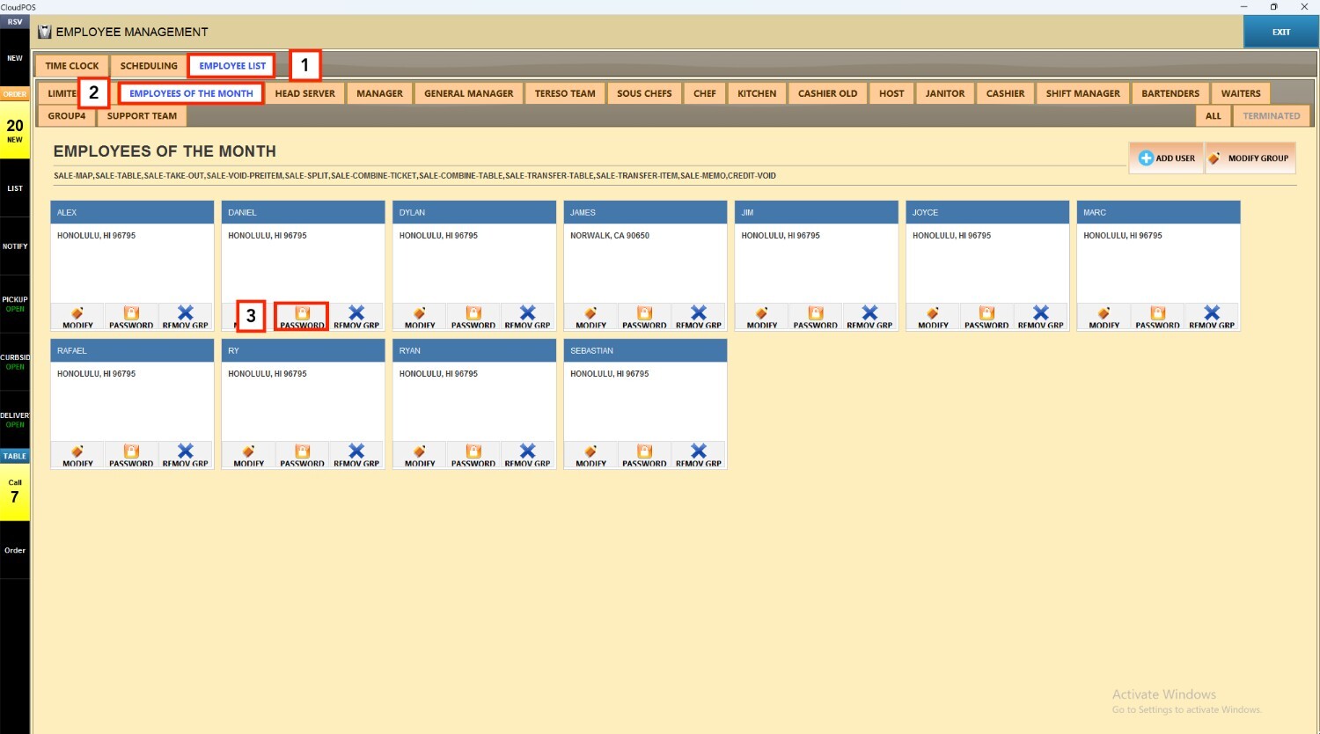Select the Employee List tab

tap(232, 66)
